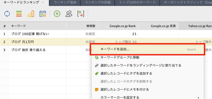Viewport: 212px width, 99px height.
Task: Expand the キーワードとランキング tab dropdown arrow
Action: [43, 2]
